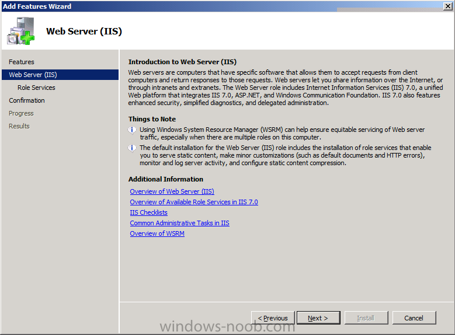Open the IIS Checklists link

(148, 212)
